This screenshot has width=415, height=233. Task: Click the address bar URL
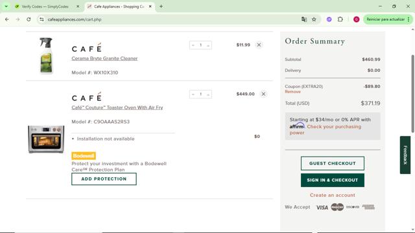coord(75,19)
